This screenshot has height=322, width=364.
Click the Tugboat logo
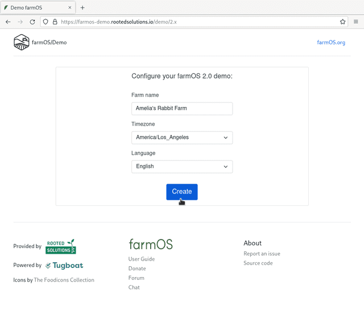pyautogui.click(x=64, y=265)
